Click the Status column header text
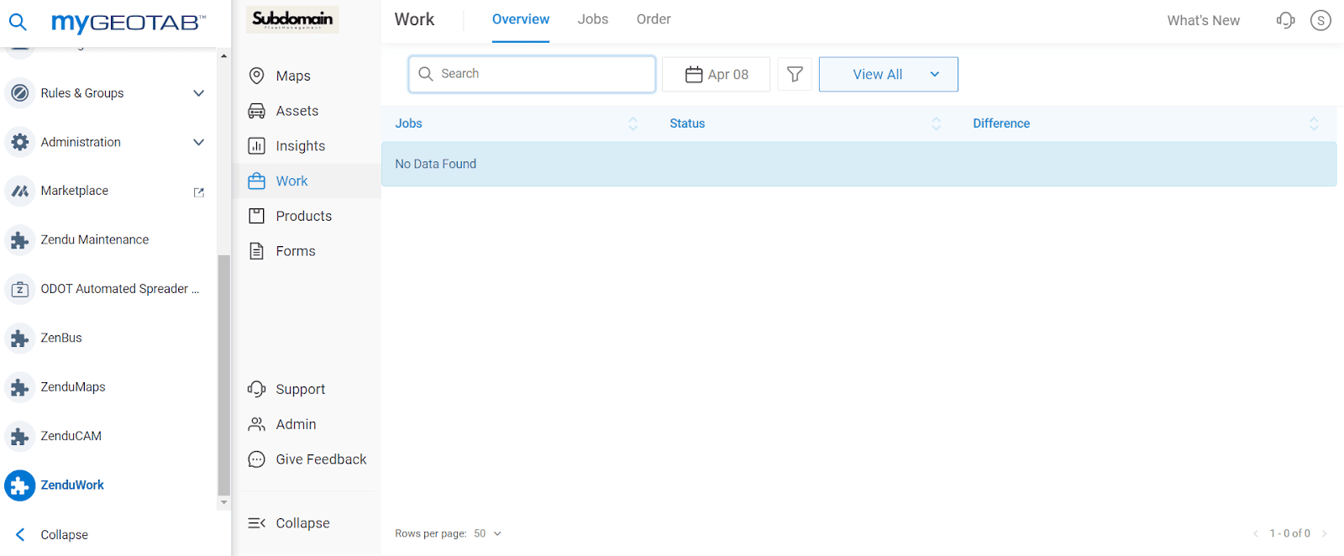This screenshot has height=556, width=1344. point(687,123)
